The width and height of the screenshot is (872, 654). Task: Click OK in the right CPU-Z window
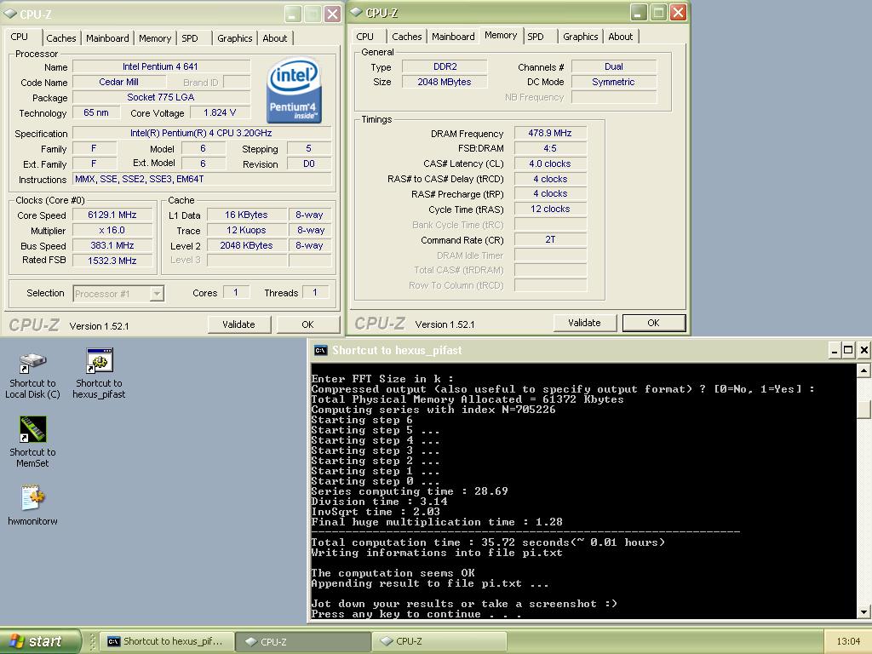[x=653, y=323]
